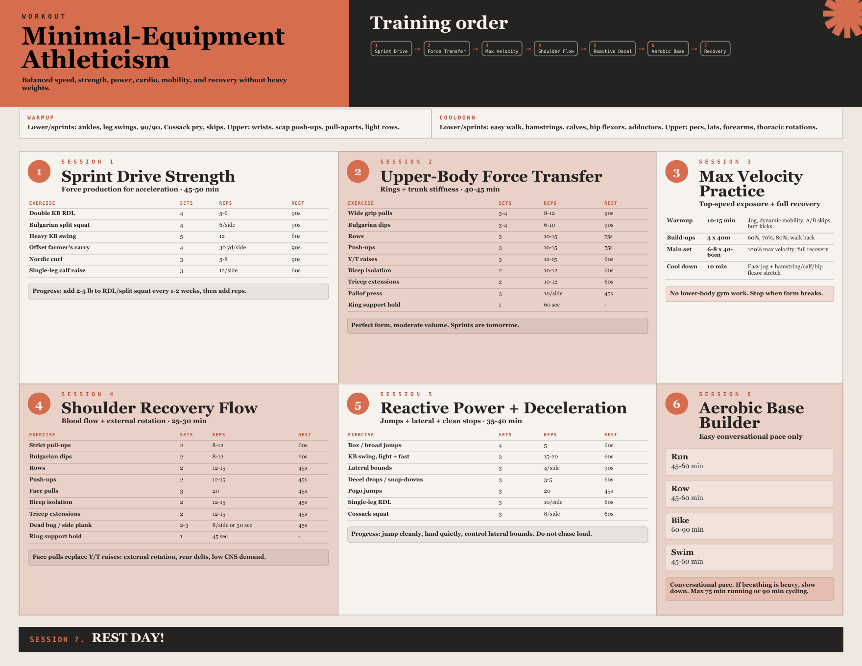Select the Row 45-60 min card
This screenshot has height=666, width=862.
point(749,493)
